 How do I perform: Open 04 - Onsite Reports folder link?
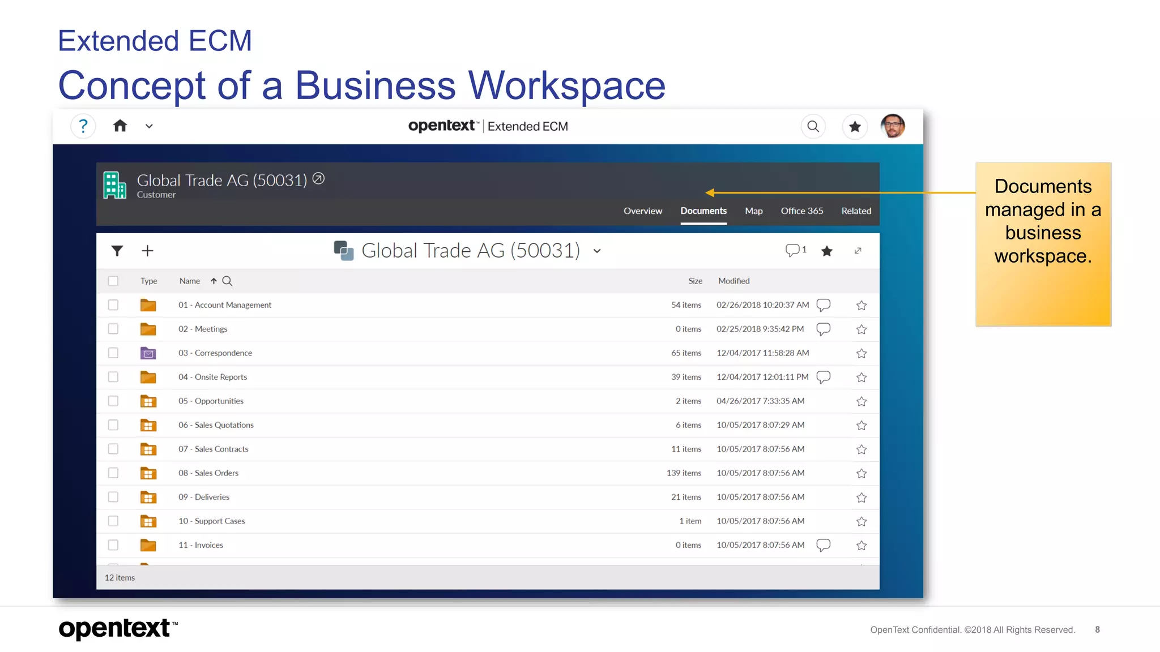click(212, 377)
